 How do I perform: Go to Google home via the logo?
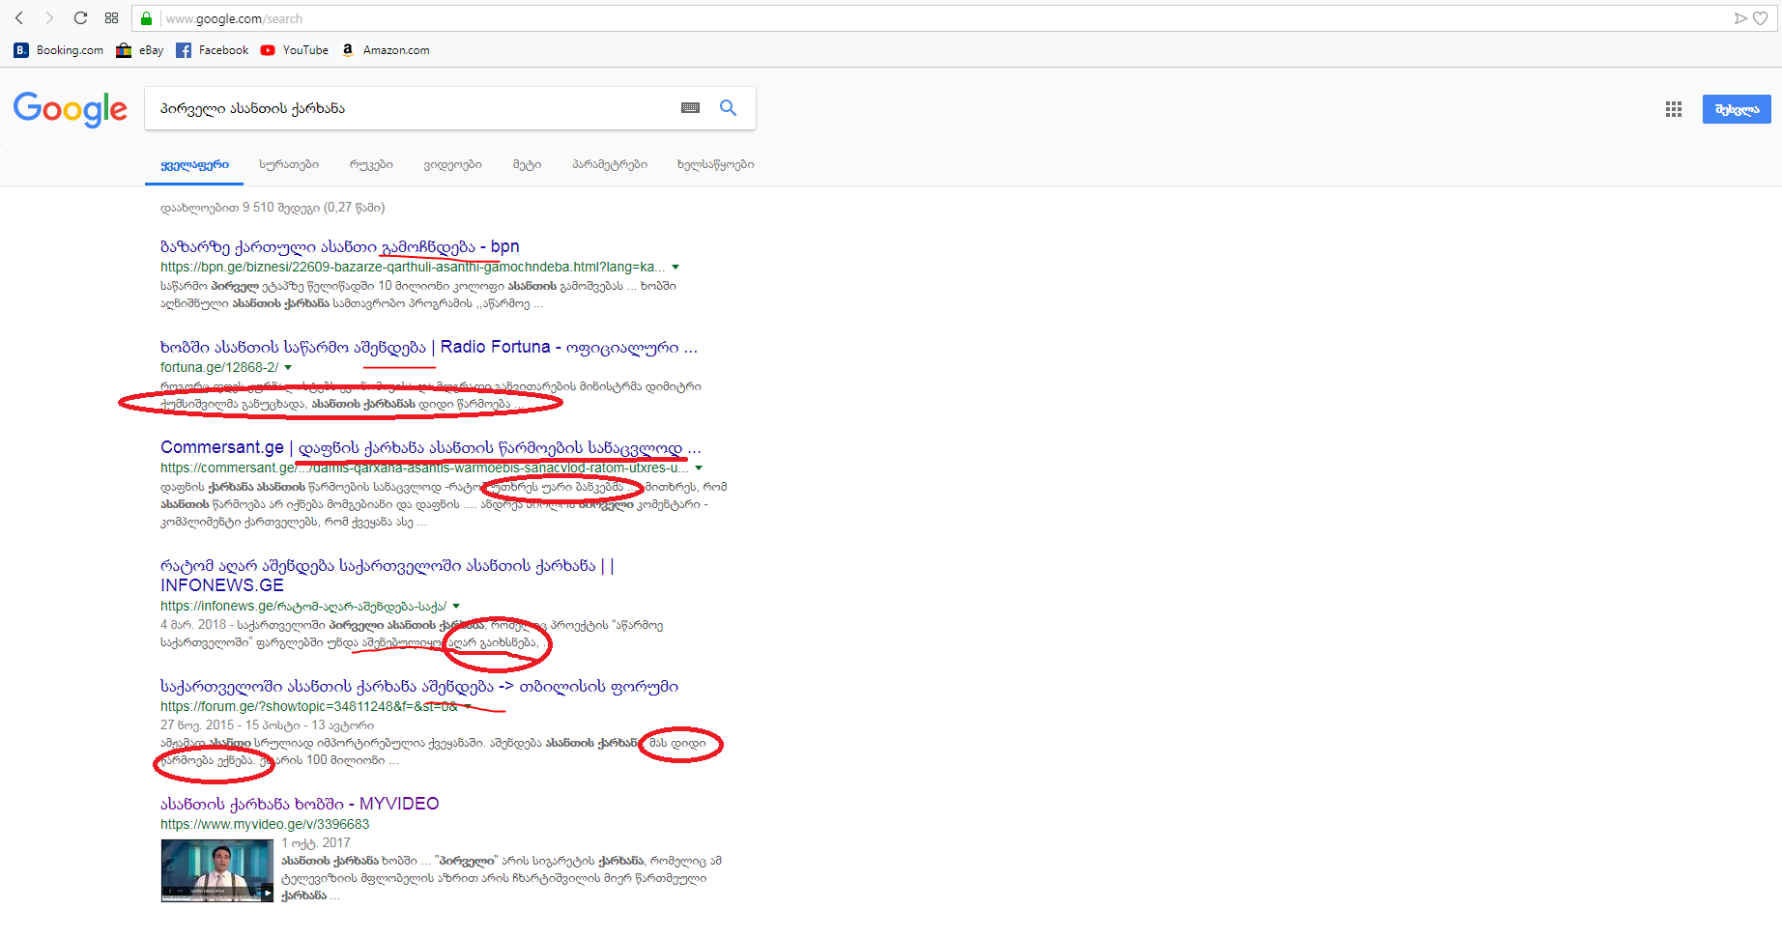click(71, 109)
